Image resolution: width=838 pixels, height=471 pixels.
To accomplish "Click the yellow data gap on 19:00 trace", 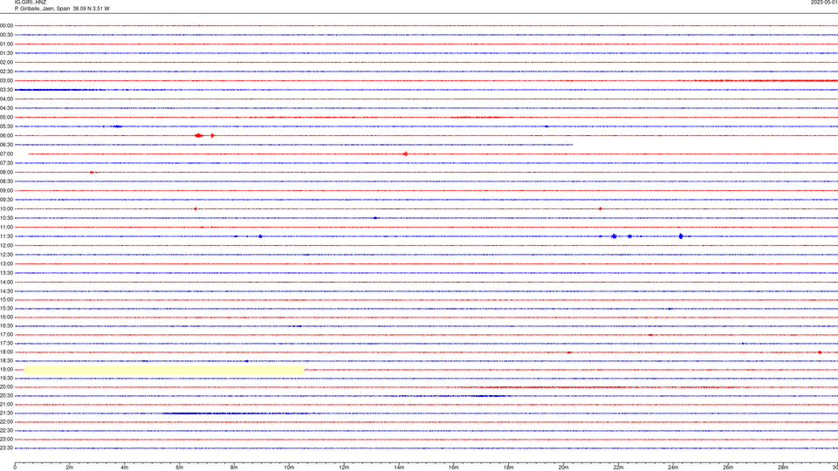I will click(x=164, y=370).
